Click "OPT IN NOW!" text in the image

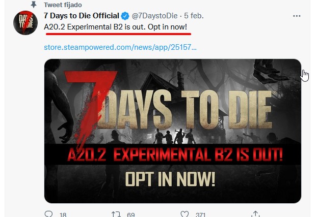point(170,178)
